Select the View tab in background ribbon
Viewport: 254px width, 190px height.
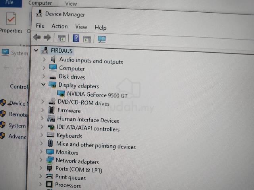pos(71,4)
